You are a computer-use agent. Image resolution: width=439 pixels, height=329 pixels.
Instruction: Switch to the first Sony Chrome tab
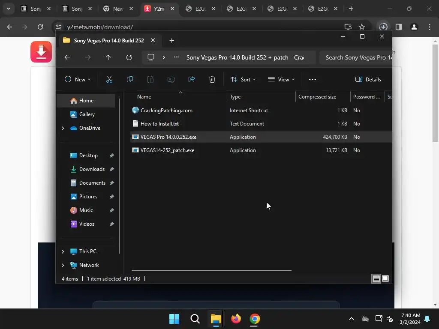(36, 9)
